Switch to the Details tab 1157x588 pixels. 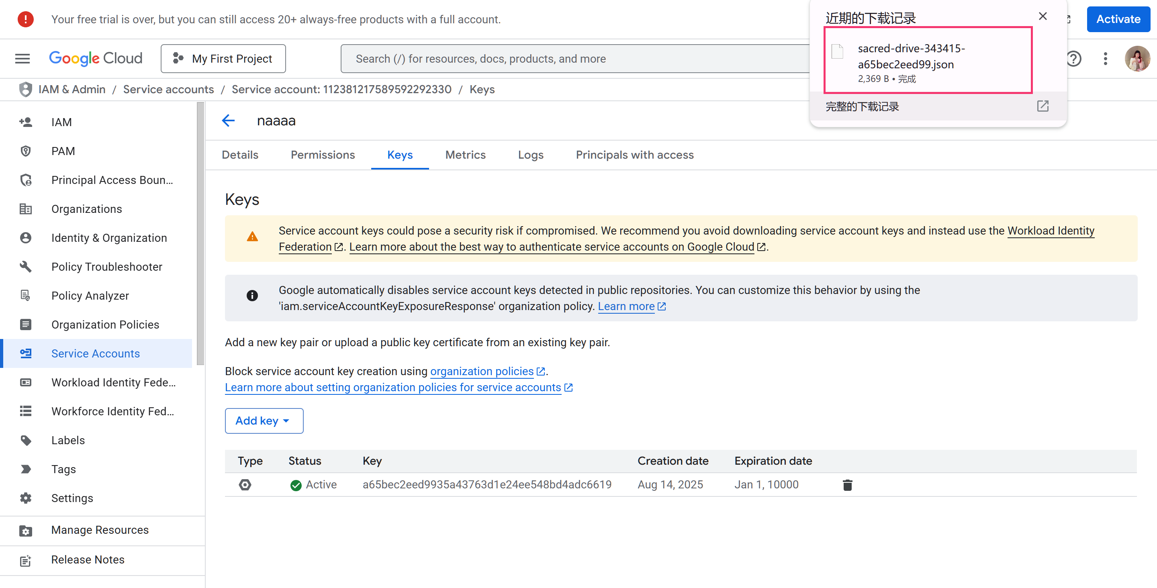click(240, 155)
